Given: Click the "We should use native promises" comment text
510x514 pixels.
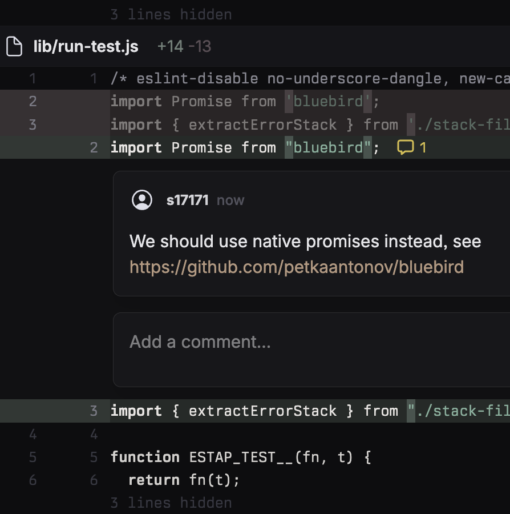Looking at the screenshot, I should 305,242.
